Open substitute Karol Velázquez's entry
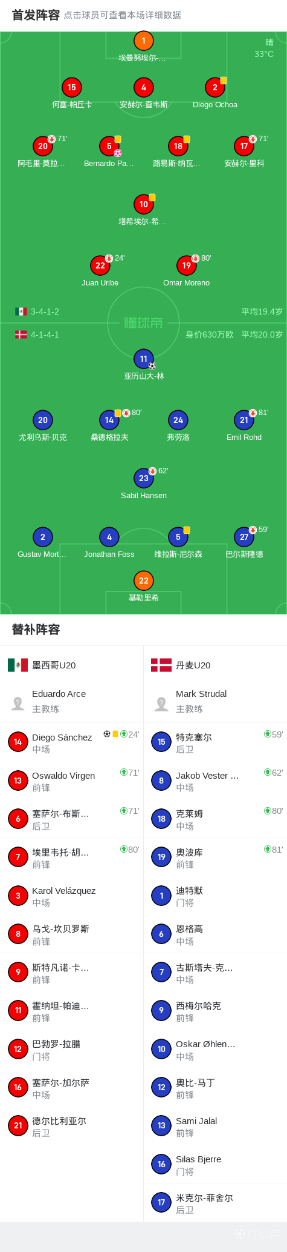This screenshot has width=287, height=1252. [72, 896]
